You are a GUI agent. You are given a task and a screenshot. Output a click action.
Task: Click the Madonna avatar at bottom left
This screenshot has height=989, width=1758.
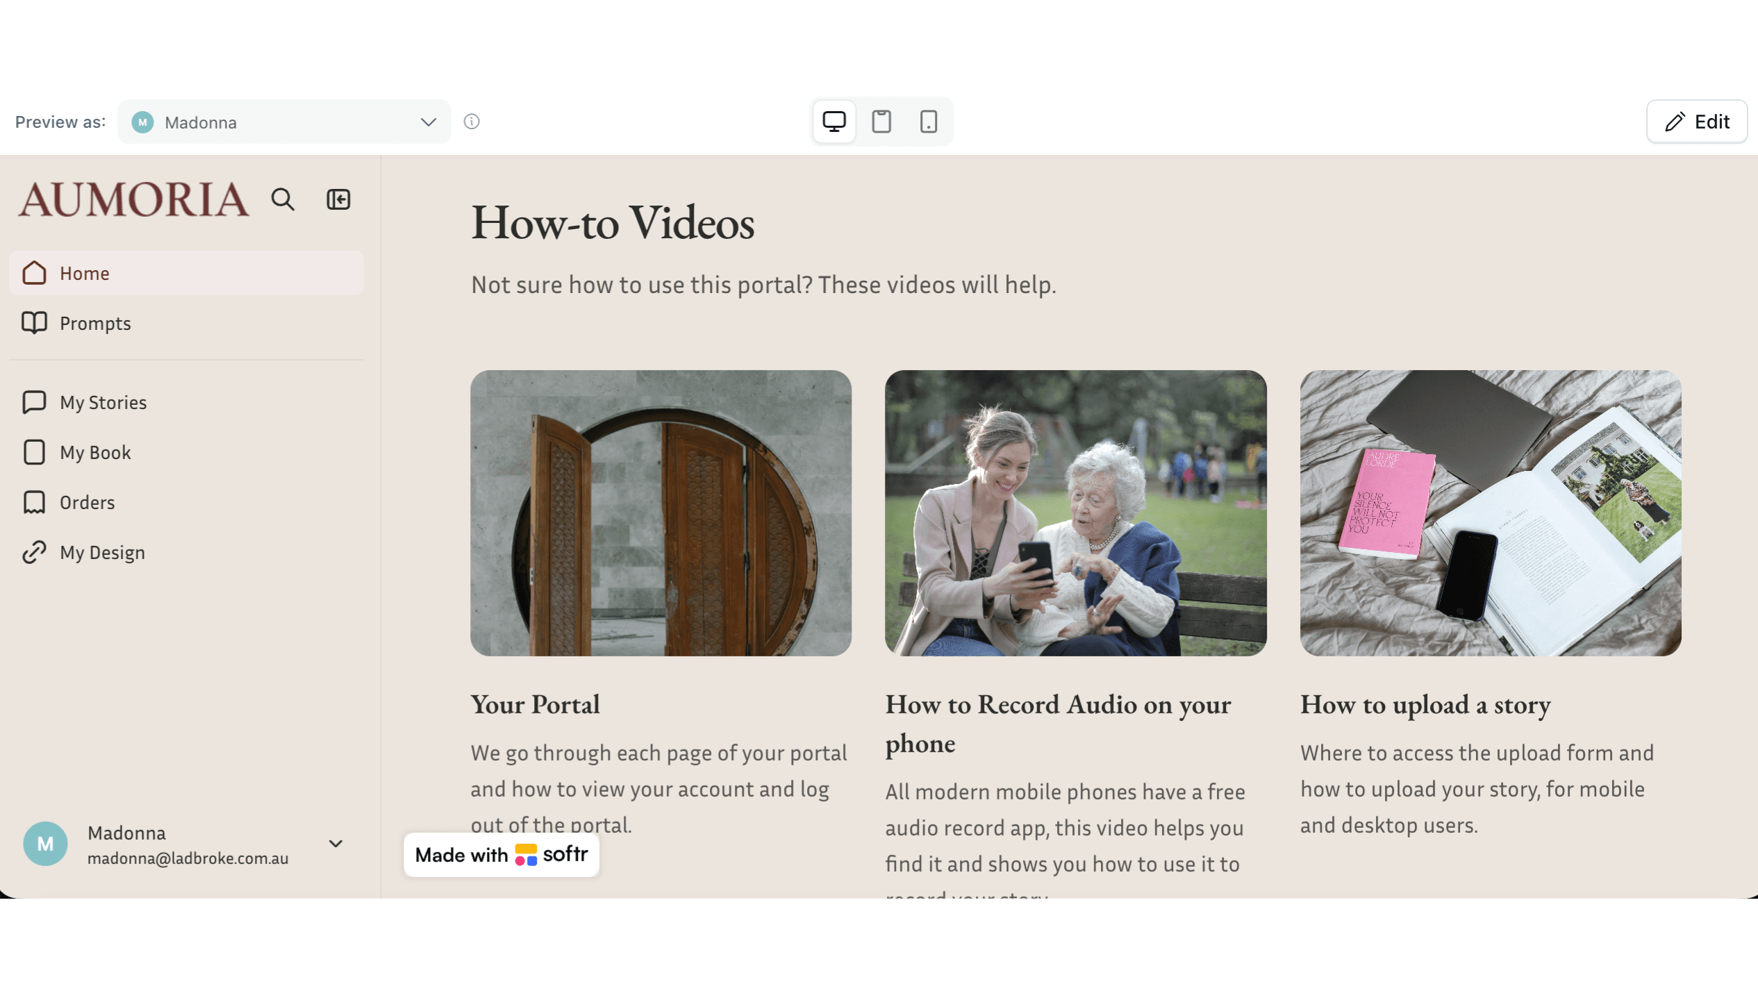click(45, 844)
